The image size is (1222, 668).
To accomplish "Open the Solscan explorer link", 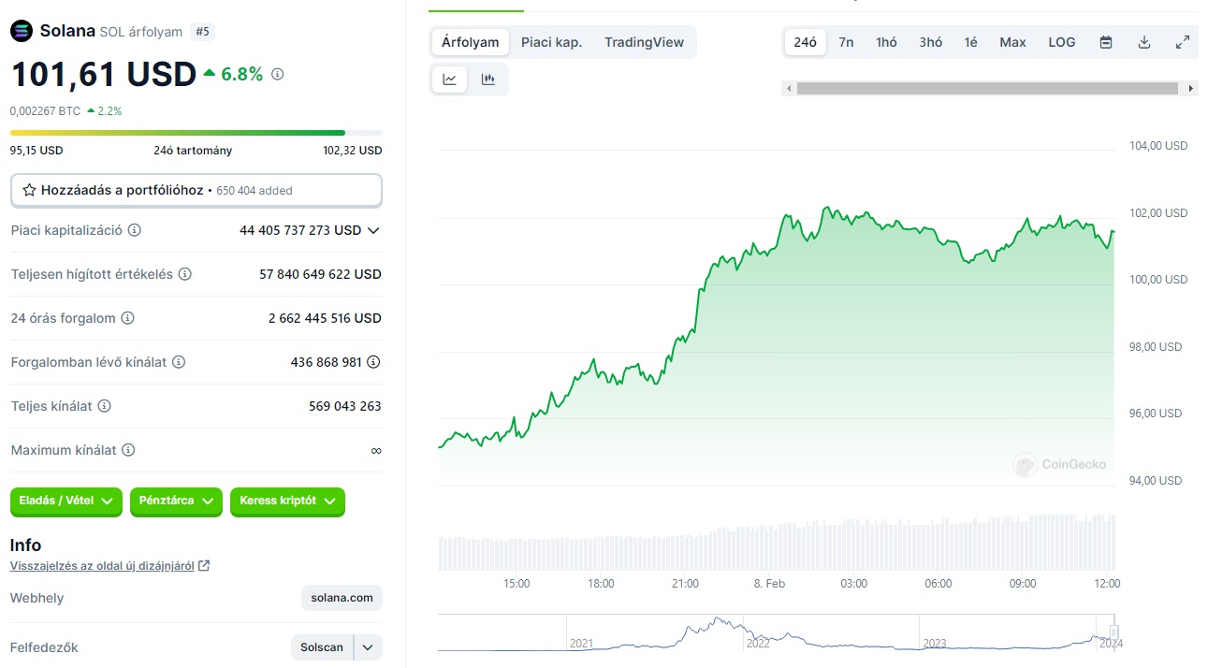I will coord(322,647).
